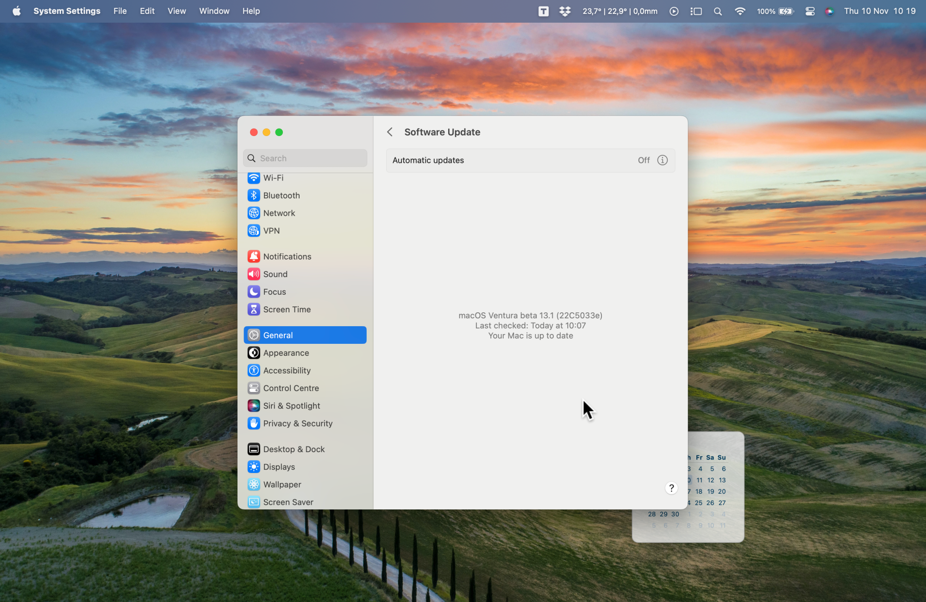Go back from Software Update

(390, 132)
